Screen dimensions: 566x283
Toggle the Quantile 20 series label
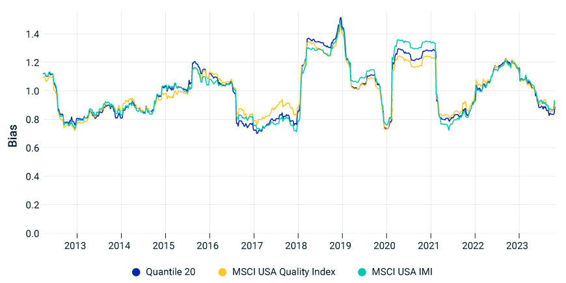tap(170, 272)
